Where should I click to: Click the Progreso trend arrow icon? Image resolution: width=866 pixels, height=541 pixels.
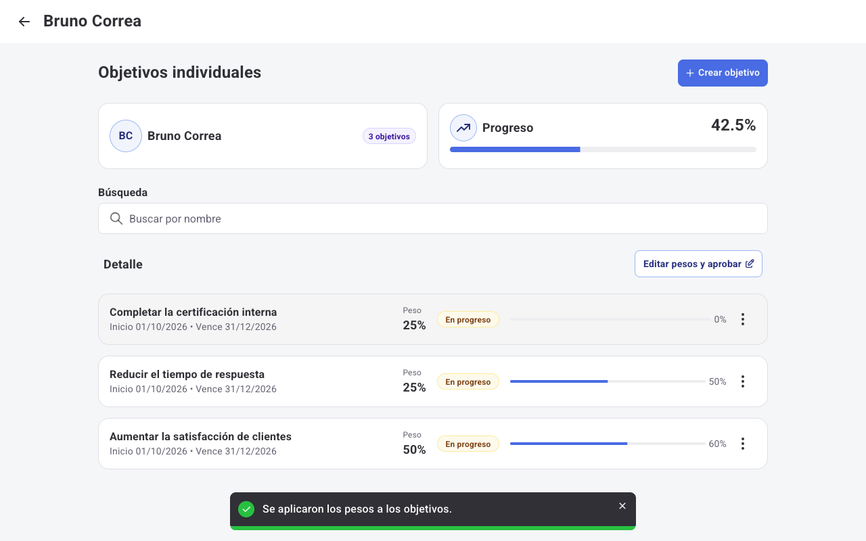(x=463, y=128)
